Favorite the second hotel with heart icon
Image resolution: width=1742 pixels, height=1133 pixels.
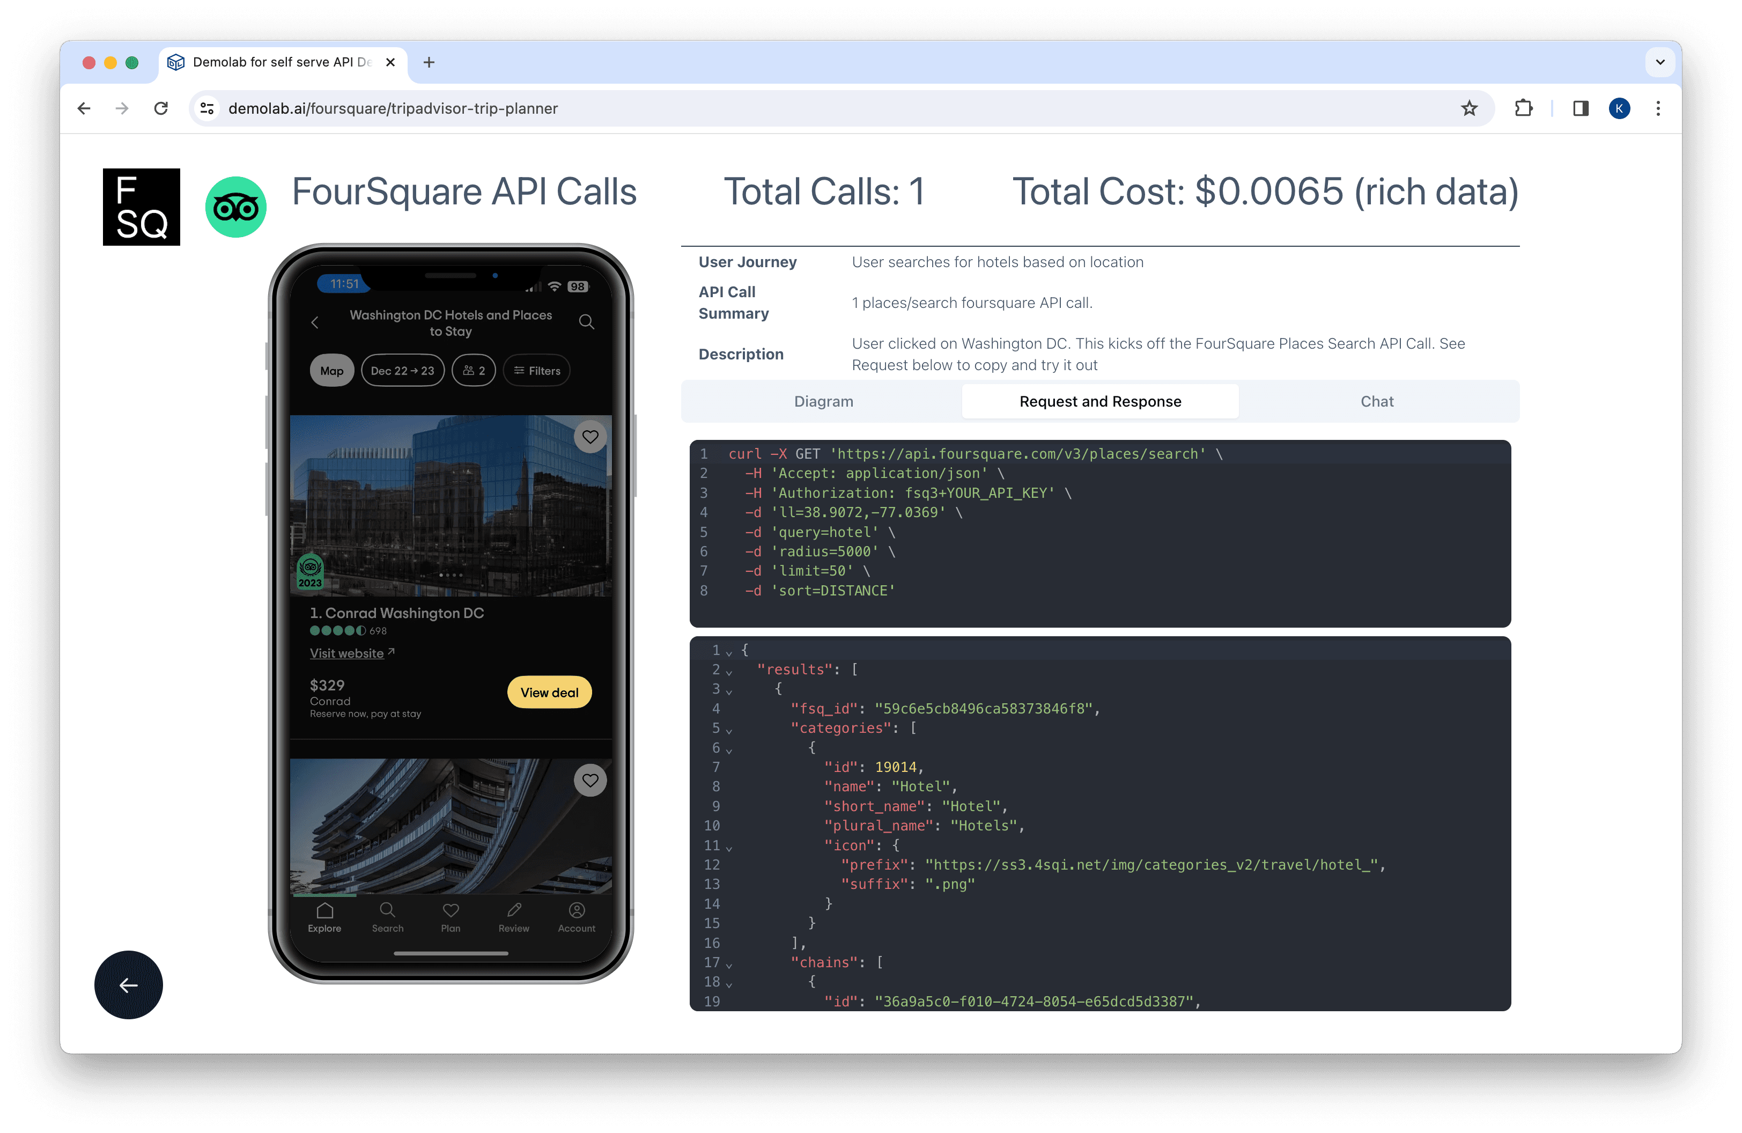click(x=590, y=780)
